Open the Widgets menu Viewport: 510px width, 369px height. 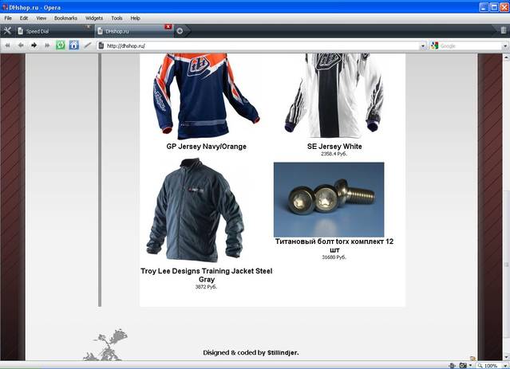click(x=94, y=18)
